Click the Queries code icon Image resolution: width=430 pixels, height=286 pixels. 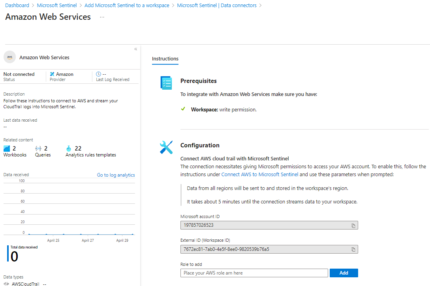click(38, 149)
